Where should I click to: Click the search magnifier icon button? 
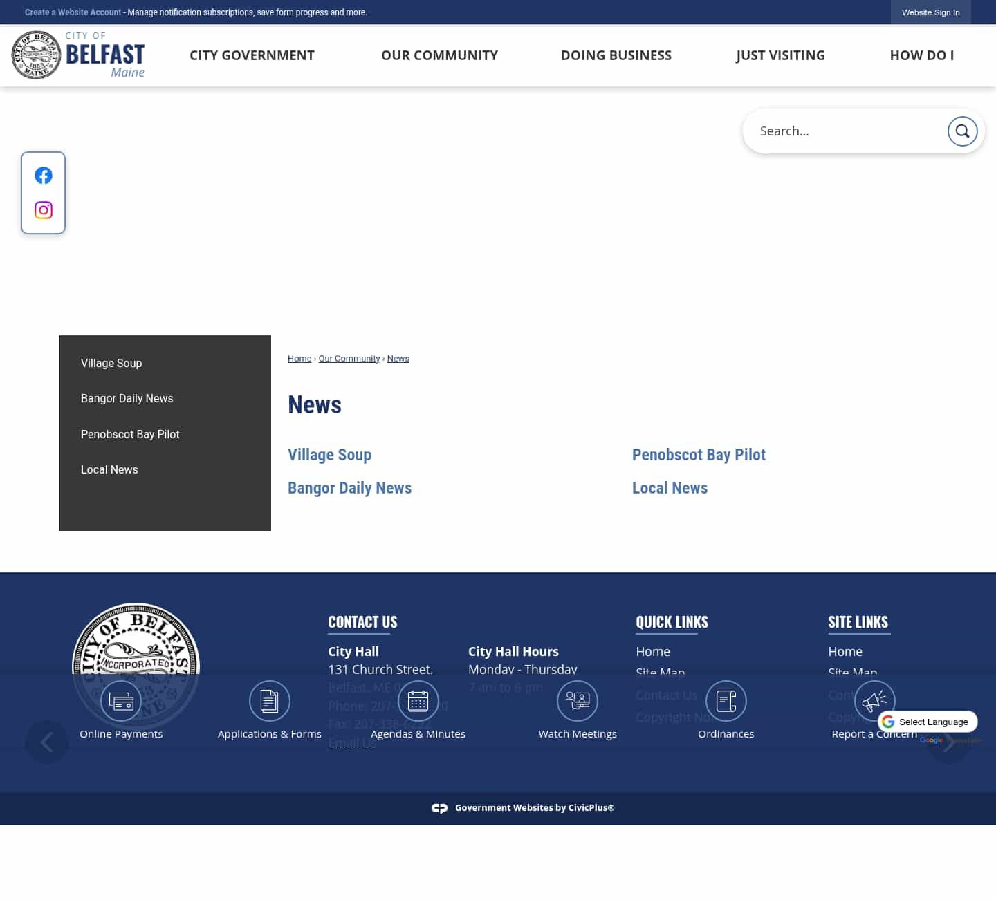(962, 131)
